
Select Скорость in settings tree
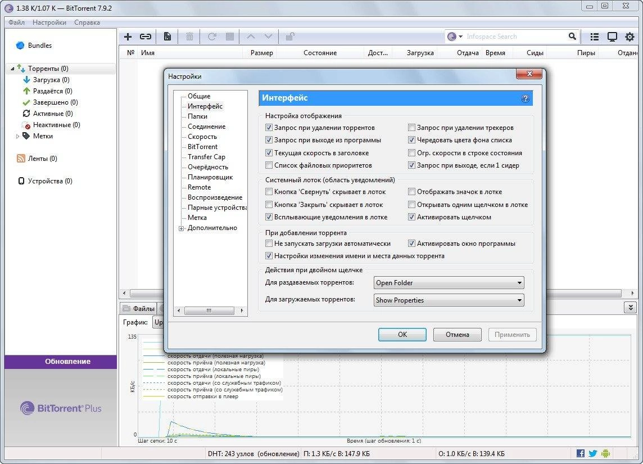[x=202, y=137]
